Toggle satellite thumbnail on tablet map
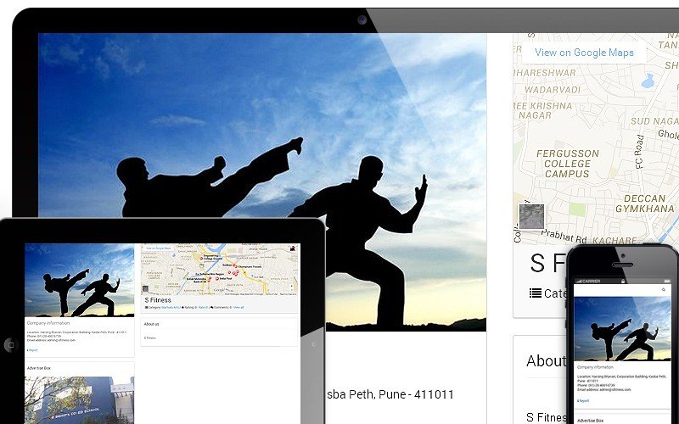Screen dimensions: 679x424 point(145,288)
